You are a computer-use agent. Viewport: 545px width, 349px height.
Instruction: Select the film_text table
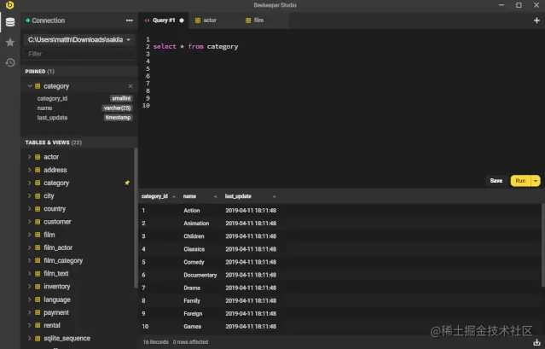tap(56, 274)
